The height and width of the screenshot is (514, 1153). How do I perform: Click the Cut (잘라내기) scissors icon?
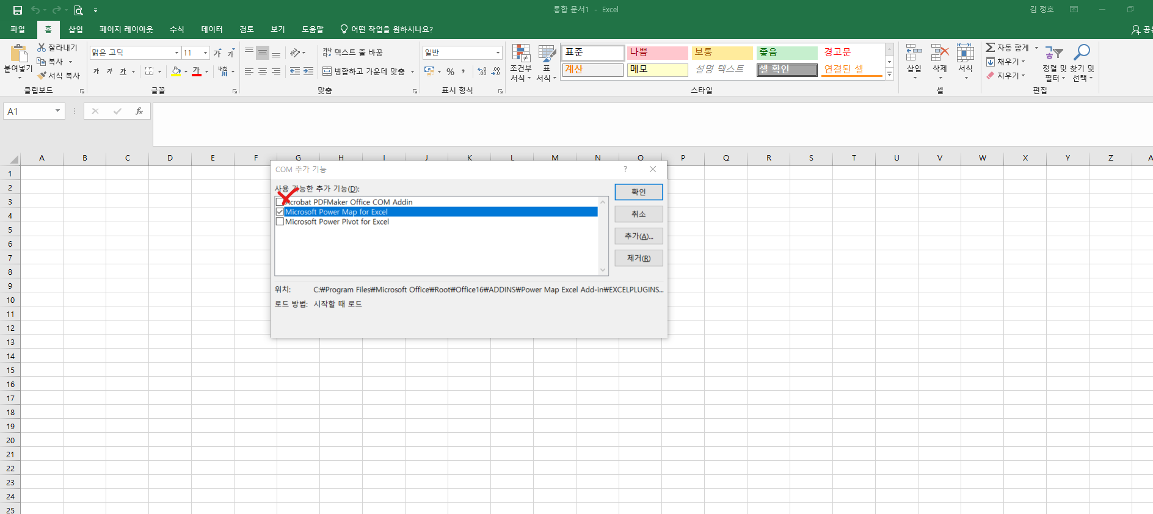click(x=42, y=47)
